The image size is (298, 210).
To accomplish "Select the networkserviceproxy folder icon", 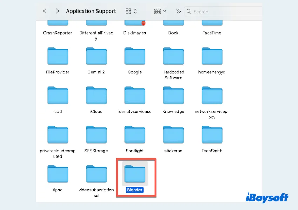I will click(x=212, y=96).
